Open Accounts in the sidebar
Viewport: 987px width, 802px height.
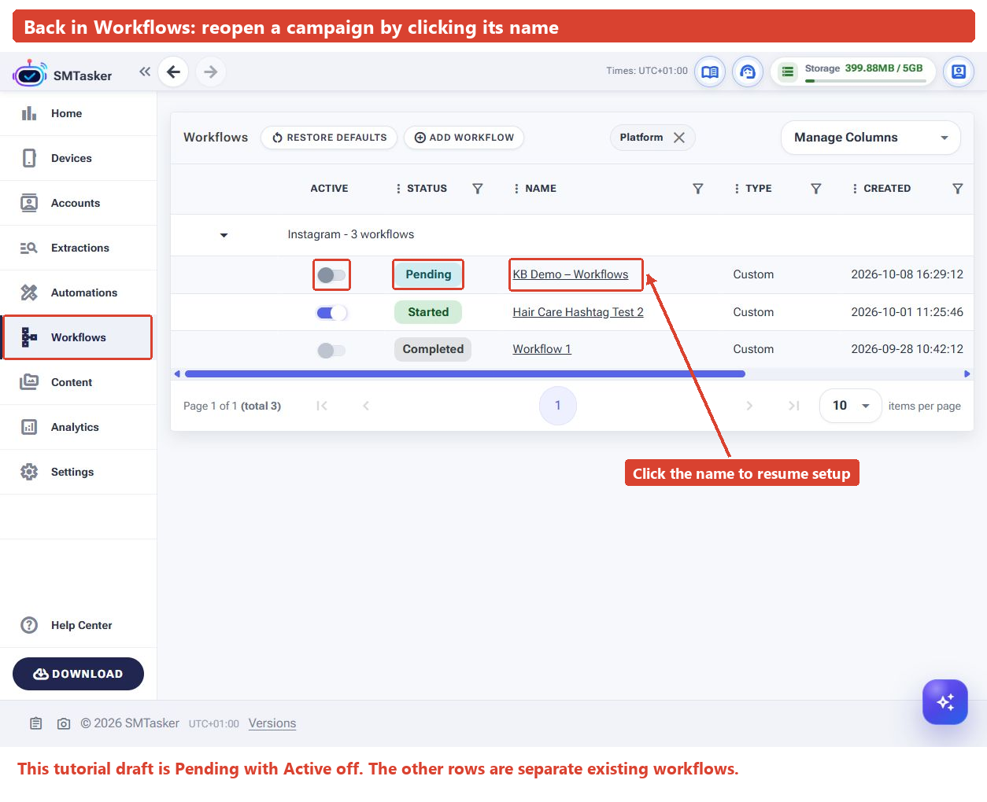pyautogui.click(x=79, y=203)
